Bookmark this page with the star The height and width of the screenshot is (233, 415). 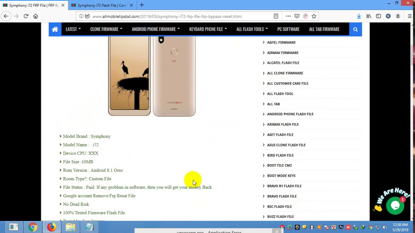point(314,16)
